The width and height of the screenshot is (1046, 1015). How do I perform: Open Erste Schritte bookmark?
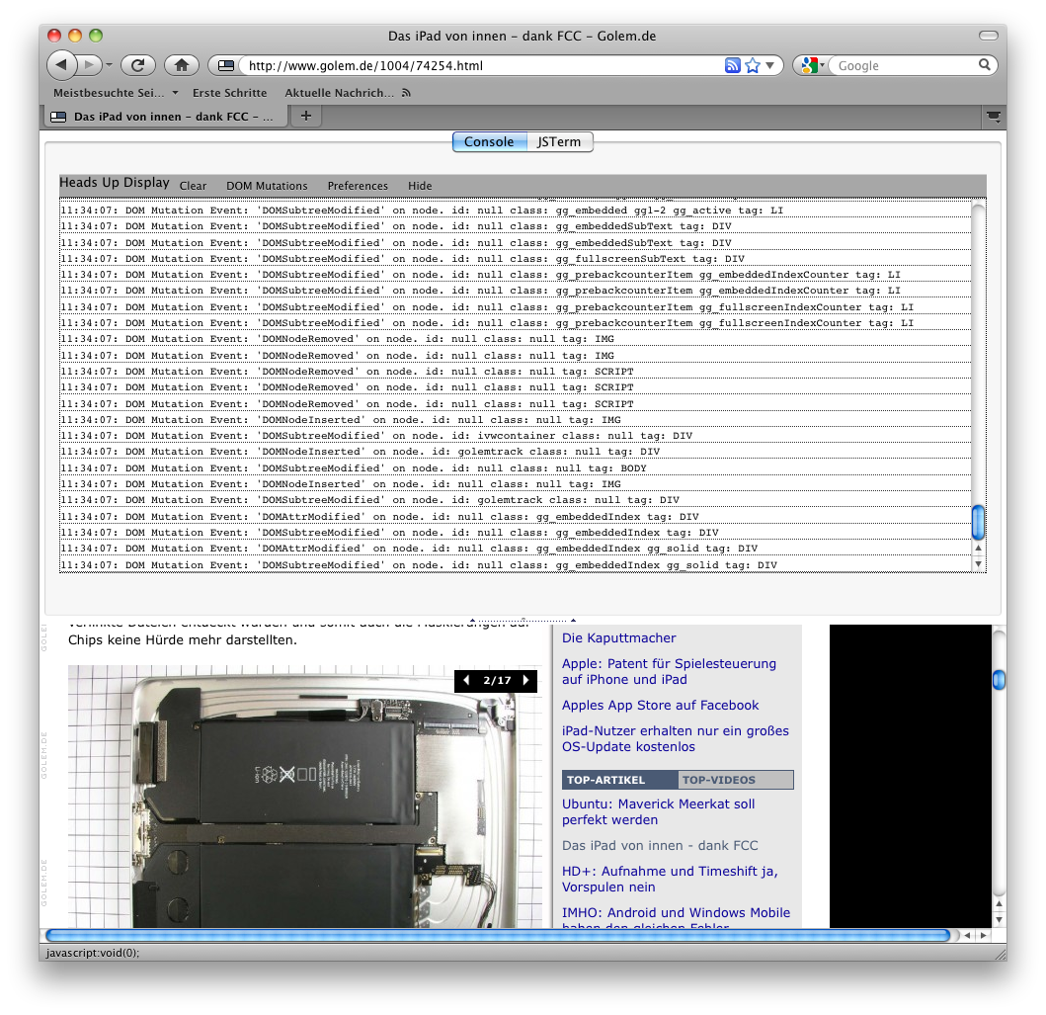click(x=229, y=93)
